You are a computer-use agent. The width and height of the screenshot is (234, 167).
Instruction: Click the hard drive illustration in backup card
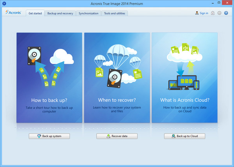[34, 56]
